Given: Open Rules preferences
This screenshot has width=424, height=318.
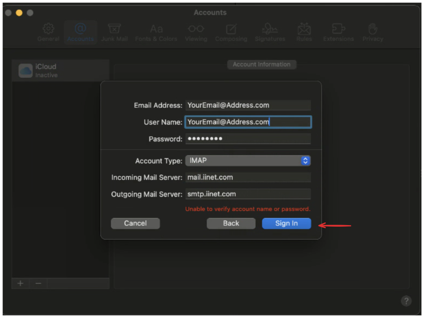Looking at the screenshot, I should point(304,33).
